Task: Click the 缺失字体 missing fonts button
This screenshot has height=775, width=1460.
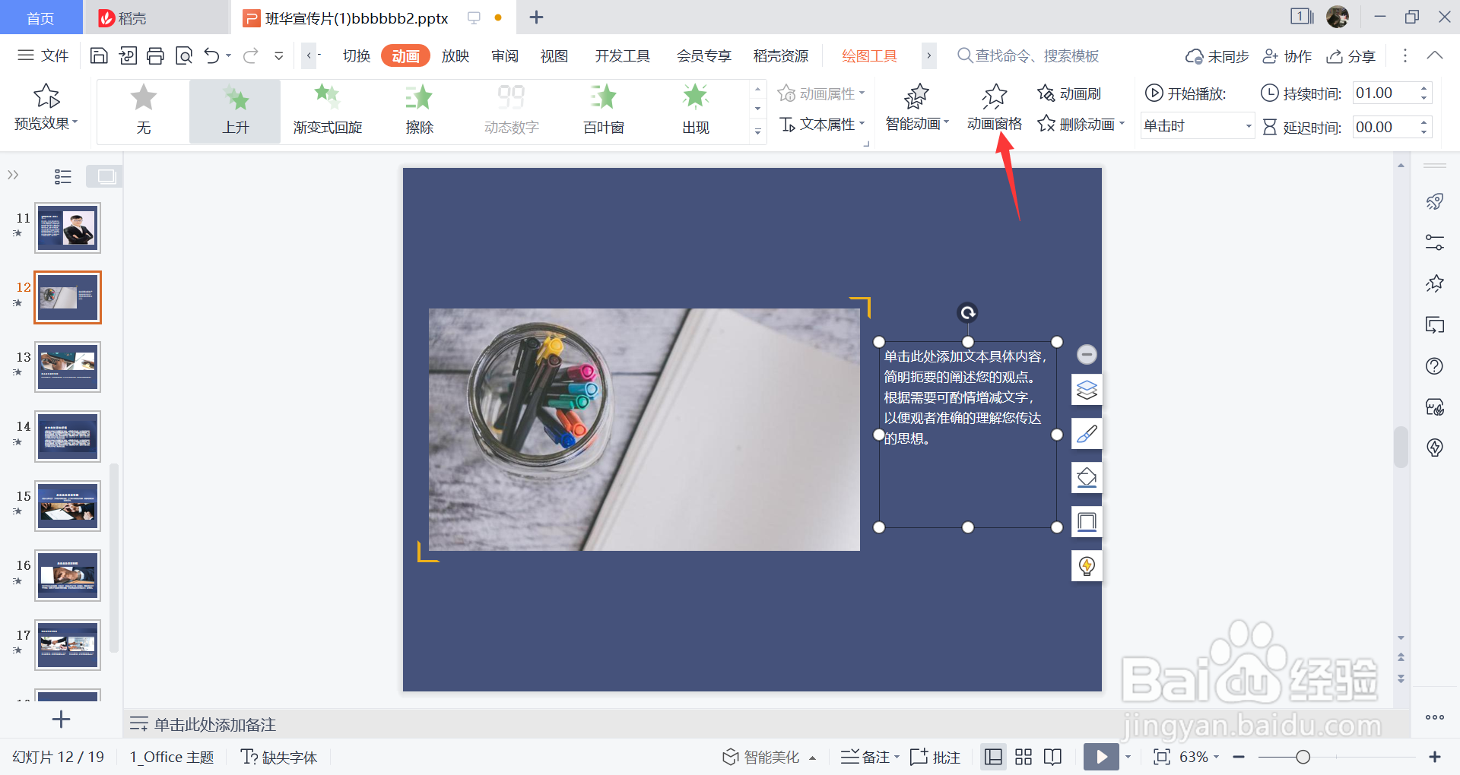Action: pos(278,757)
